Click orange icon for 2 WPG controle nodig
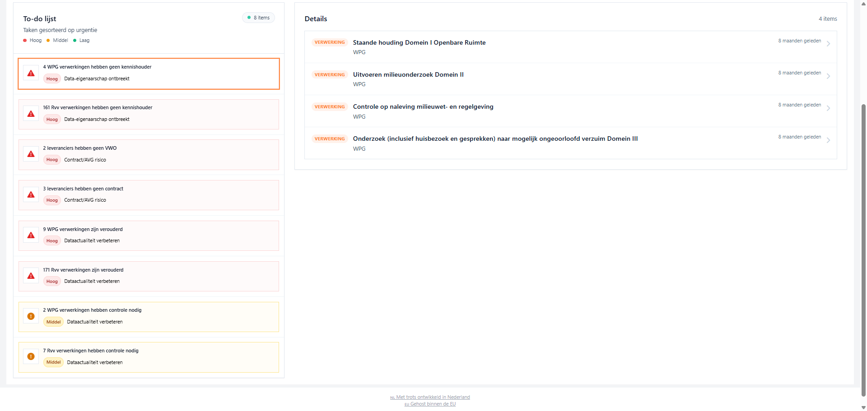The height and width of the screenshot is (411, 867). (31, 316)
